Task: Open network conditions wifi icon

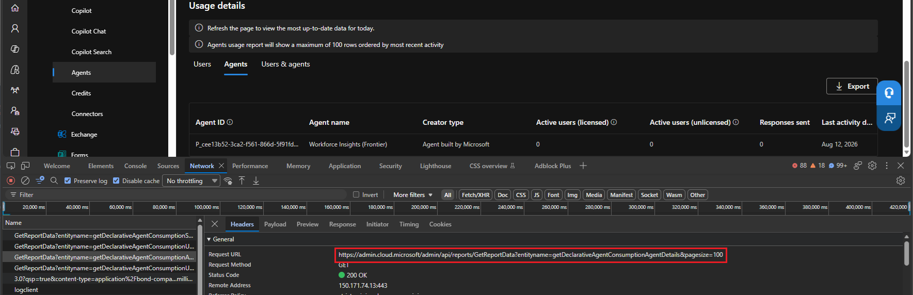Action: click(228, 181)
